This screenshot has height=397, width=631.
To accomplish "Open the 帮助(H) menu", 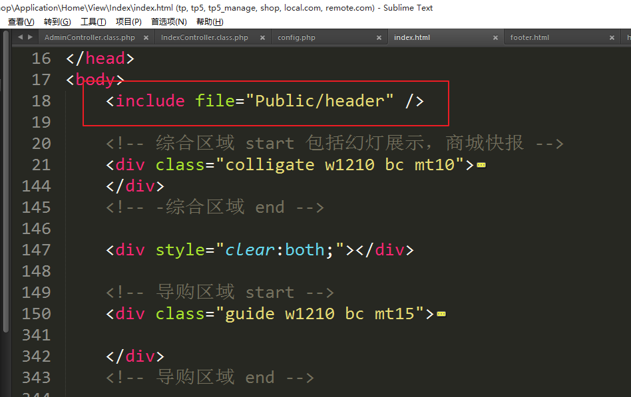I will 210,22.
